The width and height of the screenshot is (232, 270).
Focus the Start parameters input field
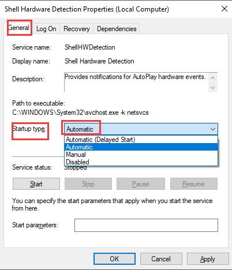click(x=146, y=225)
